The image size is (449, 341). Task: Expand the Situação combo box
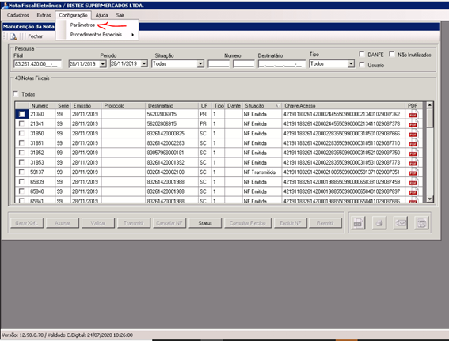click(200, 64)
